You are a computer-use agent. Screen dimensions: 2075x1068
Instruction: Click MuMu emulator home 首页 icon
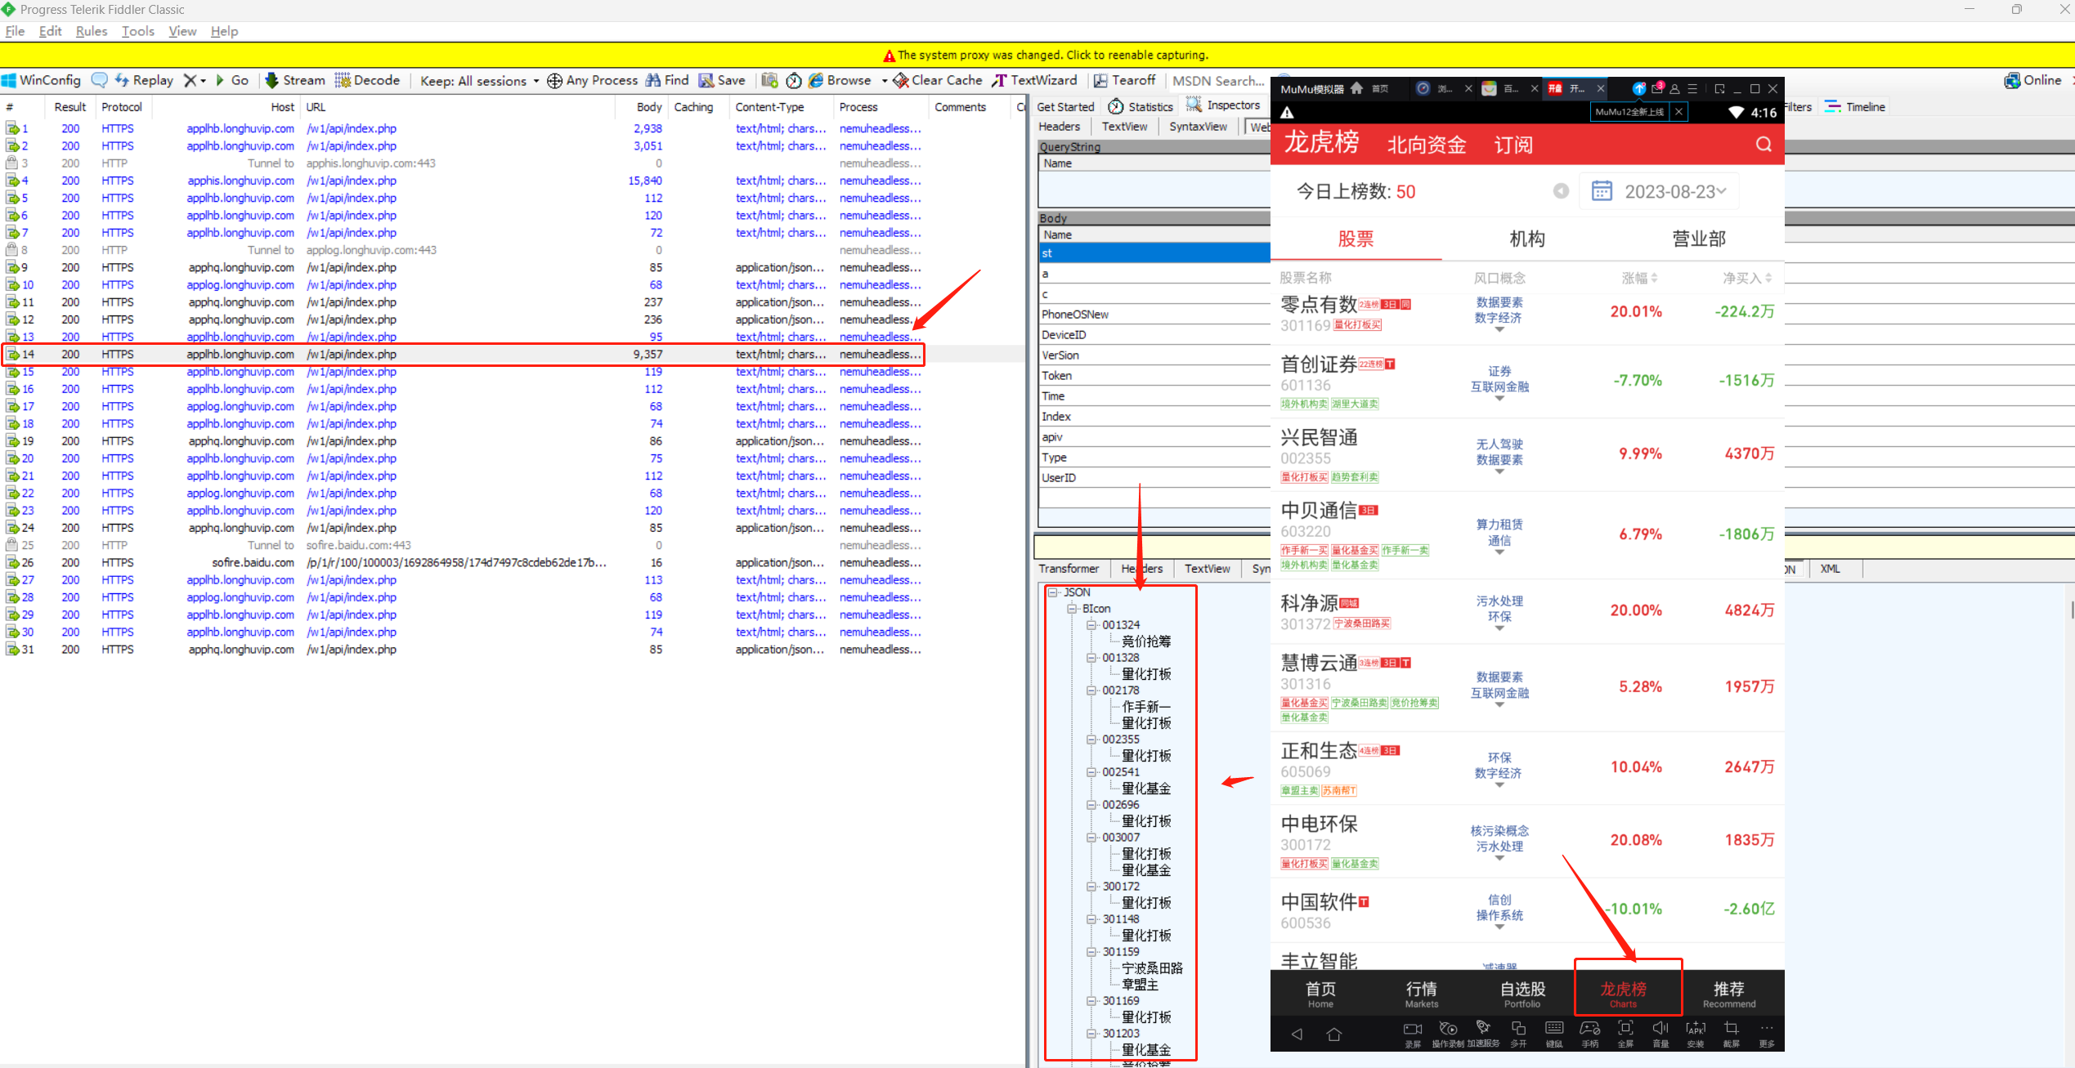pyautogui.click(x=1357, y=88)
